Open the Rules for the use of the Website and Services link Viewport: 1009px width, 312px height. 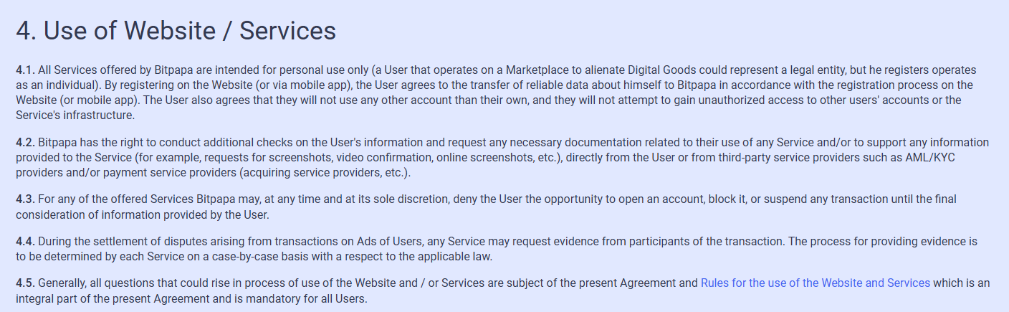(x=815, y=283)
